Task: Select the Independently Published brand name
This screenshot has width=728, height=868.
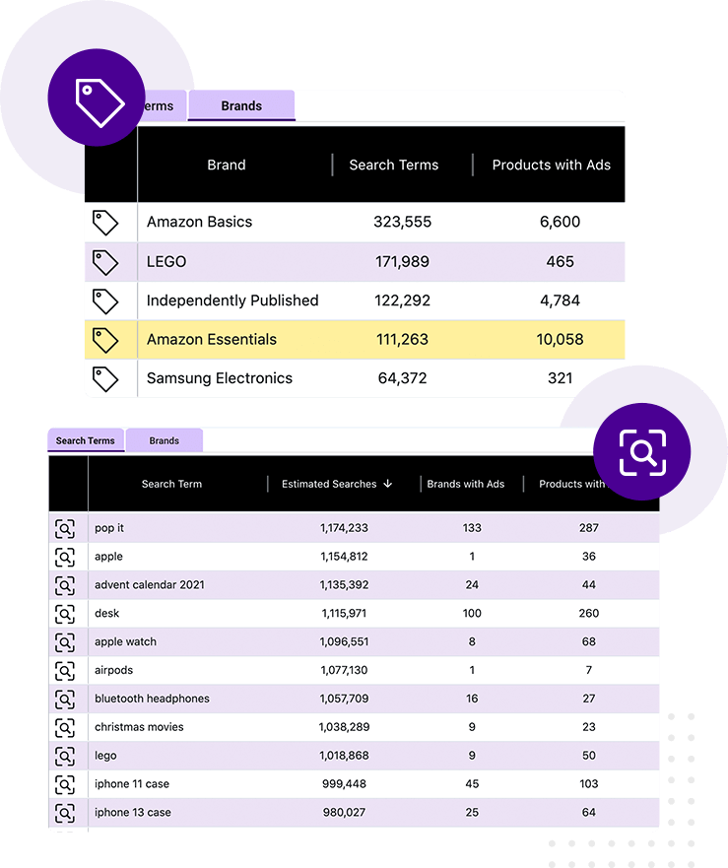Action: point(232,300)
